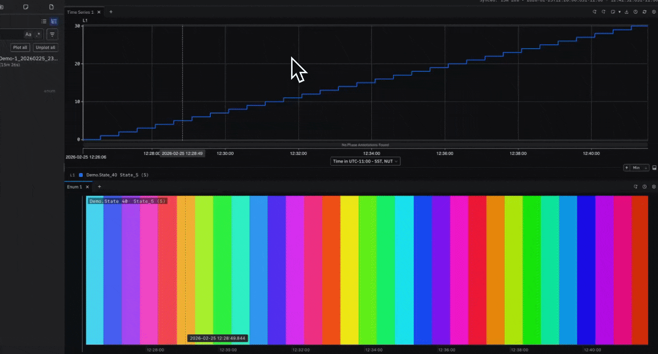Click the Demo.State 40 State_5 (5) enum overlay label
The height and width of the screenshot is (354, 658).
pos(128,201)
